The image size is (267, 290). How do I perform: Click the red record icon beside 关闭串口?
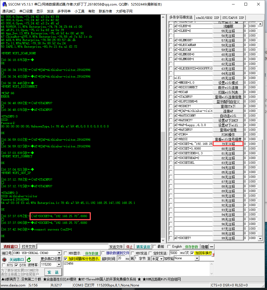pos(4,260)
